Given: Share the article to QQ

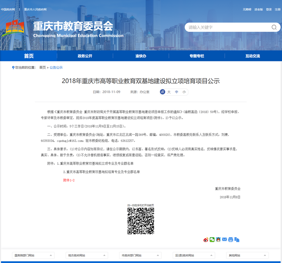Looking at the screenshot, I should click(x=219, y=240).
